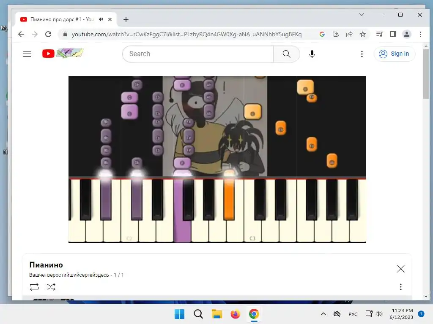
Task: Mute tab via speaker icon
Action: pos(101,19)
